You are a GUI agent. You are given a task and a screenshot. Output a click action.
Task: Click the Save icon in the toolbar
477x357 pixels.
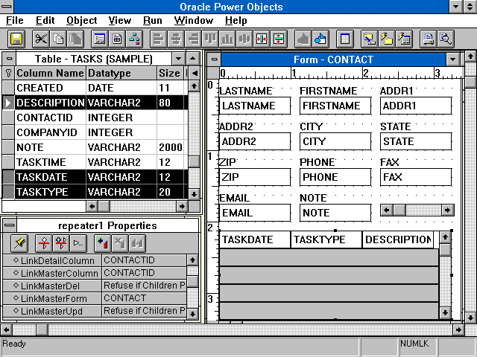(x=16, y=39)
